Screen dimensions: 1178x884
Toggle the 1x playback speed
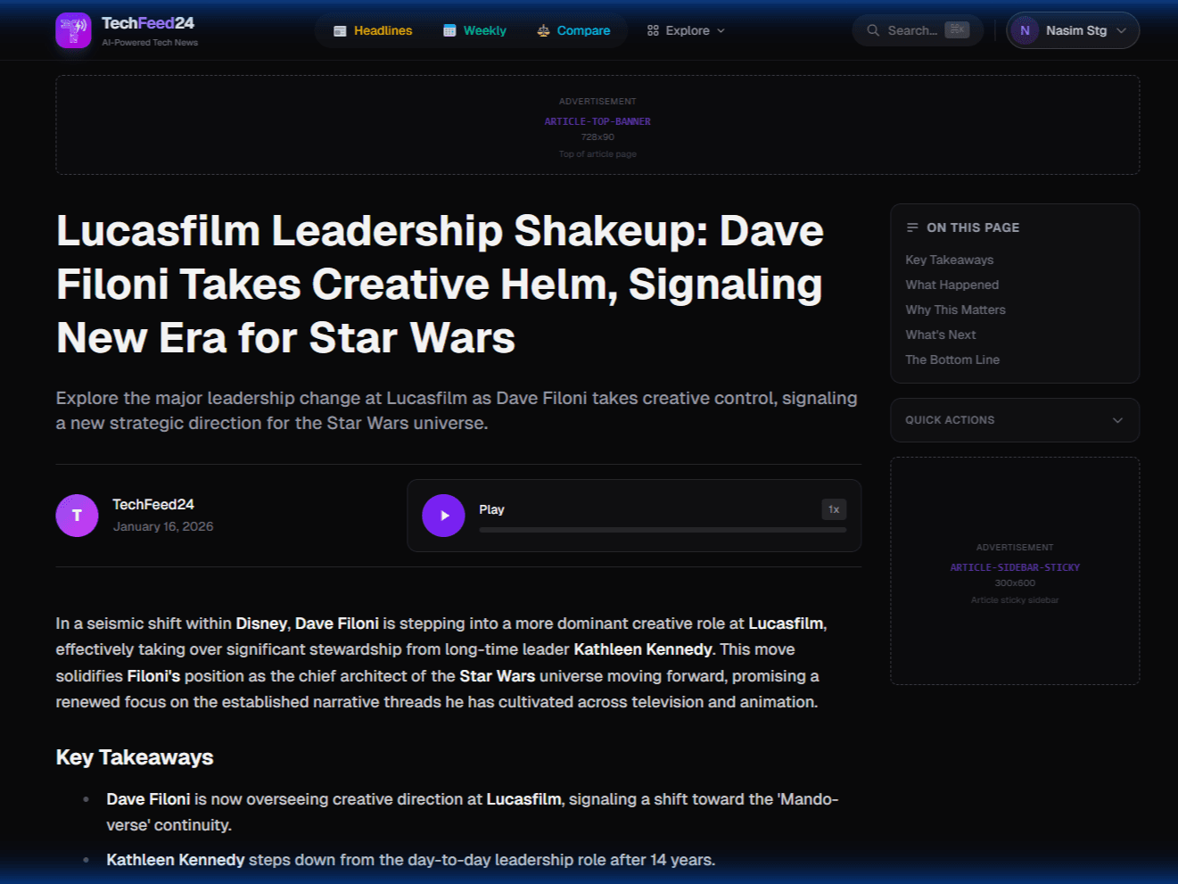click(833, 509)
